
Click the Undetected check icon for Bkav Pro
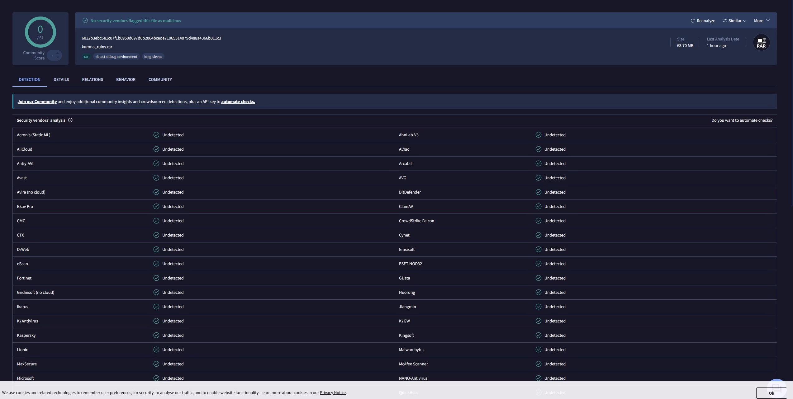[x=156, y=206]
